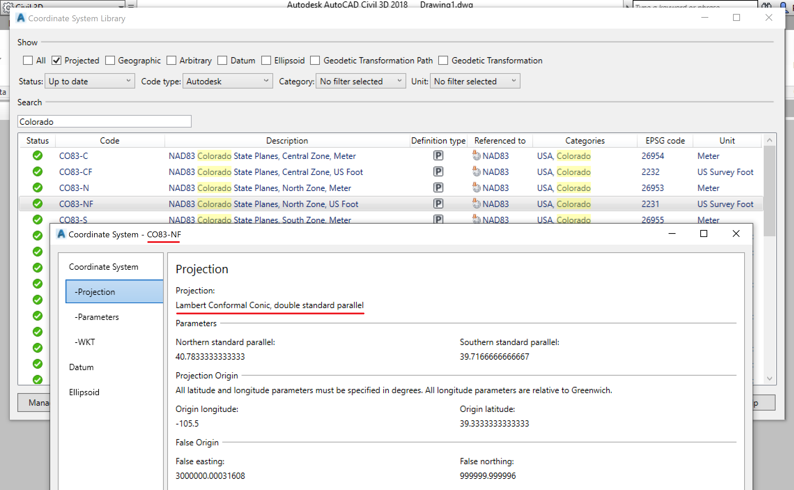The height and width of the screenshot is (490, 794).
Task: Open the Status 'Up to date' dropdown
Action: tap(90, 81)
